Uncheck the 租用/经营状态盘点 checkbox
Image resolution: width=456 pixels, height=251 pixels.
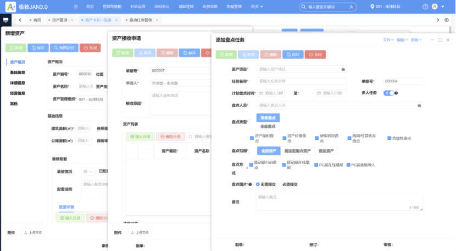point(349,138)
